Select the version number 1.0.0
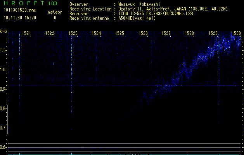This screenshot has height=155, width=244. pos(53,3)
